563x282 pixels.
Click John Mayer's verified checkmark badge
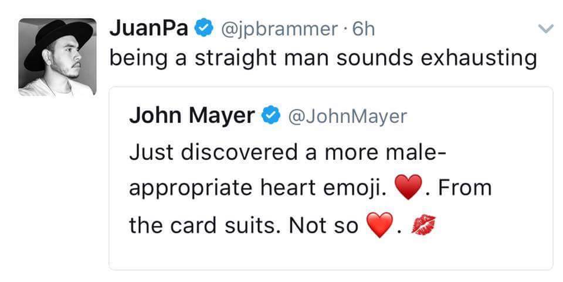click(x=270, y=115)
